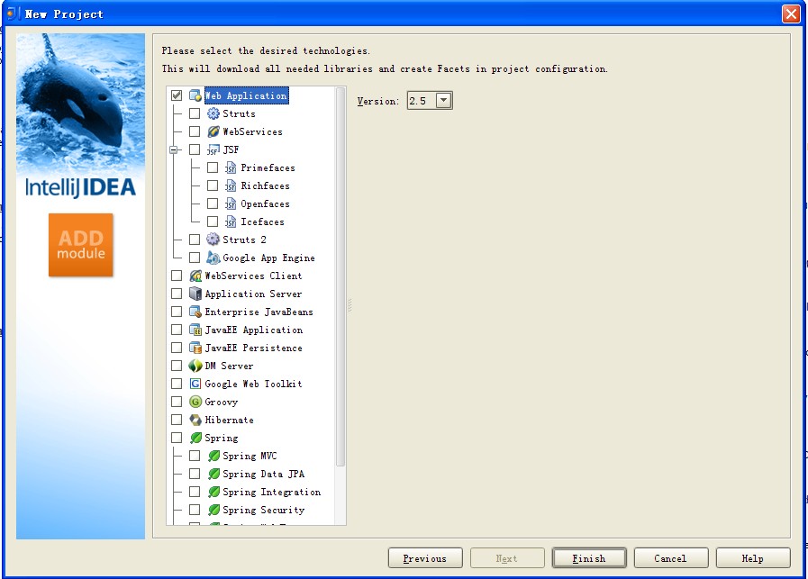This screenshot has width=808, height=579.
Task: Click the Finish button
Action: (589, 557)
